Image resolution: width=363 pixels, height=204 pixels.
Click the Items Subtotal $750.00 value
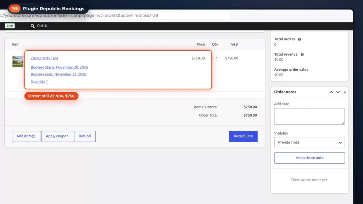[250, 107]
